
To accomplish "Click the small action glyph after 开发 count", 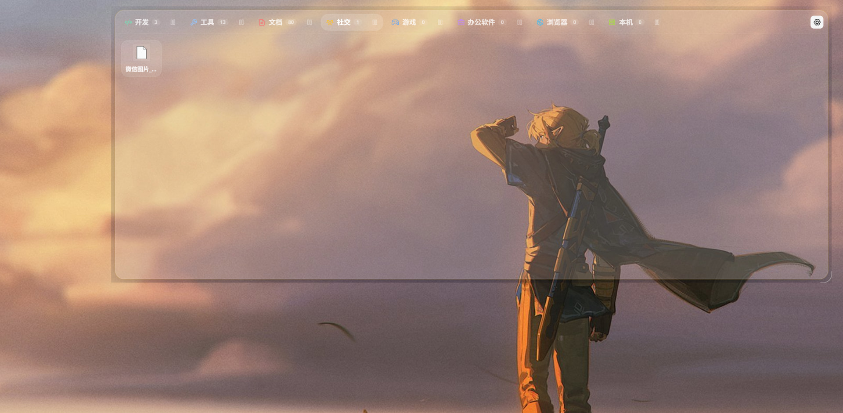I will 173,22.
